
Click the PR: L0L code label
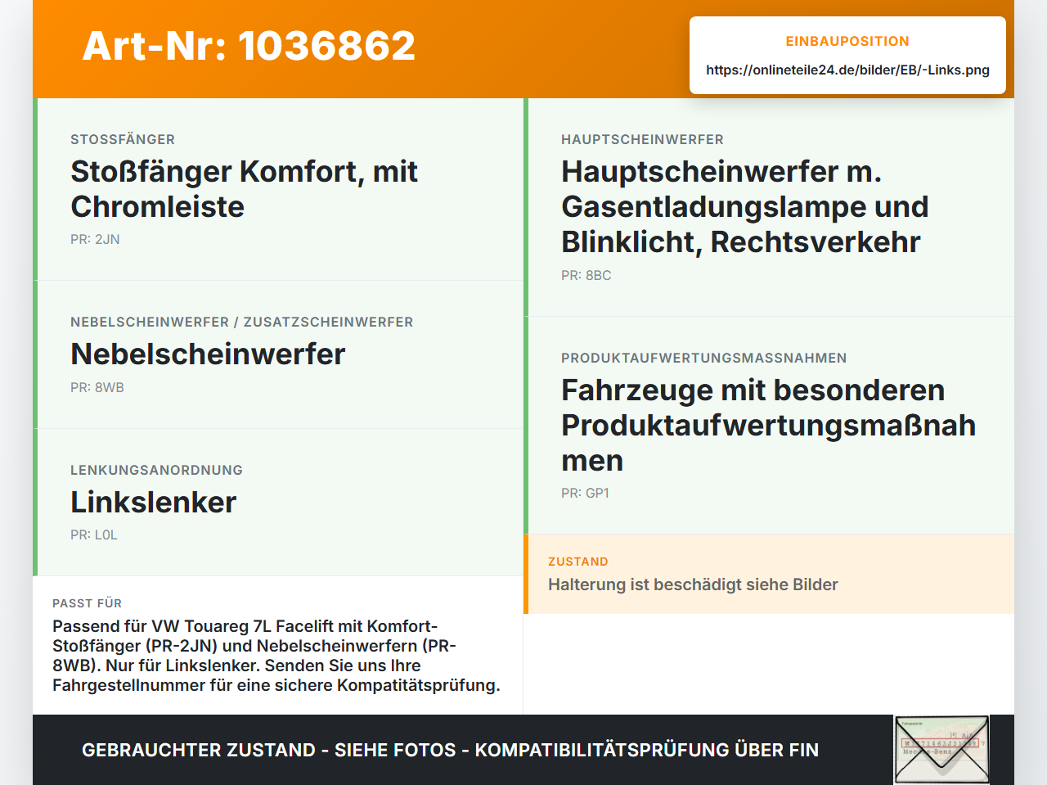(94, 535)
